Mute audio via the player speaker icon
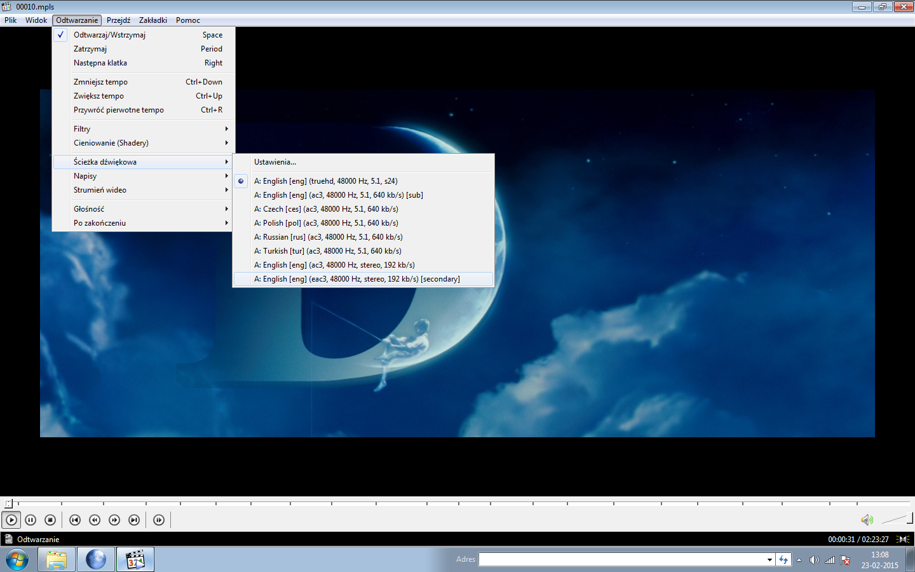 pos(867,520)
